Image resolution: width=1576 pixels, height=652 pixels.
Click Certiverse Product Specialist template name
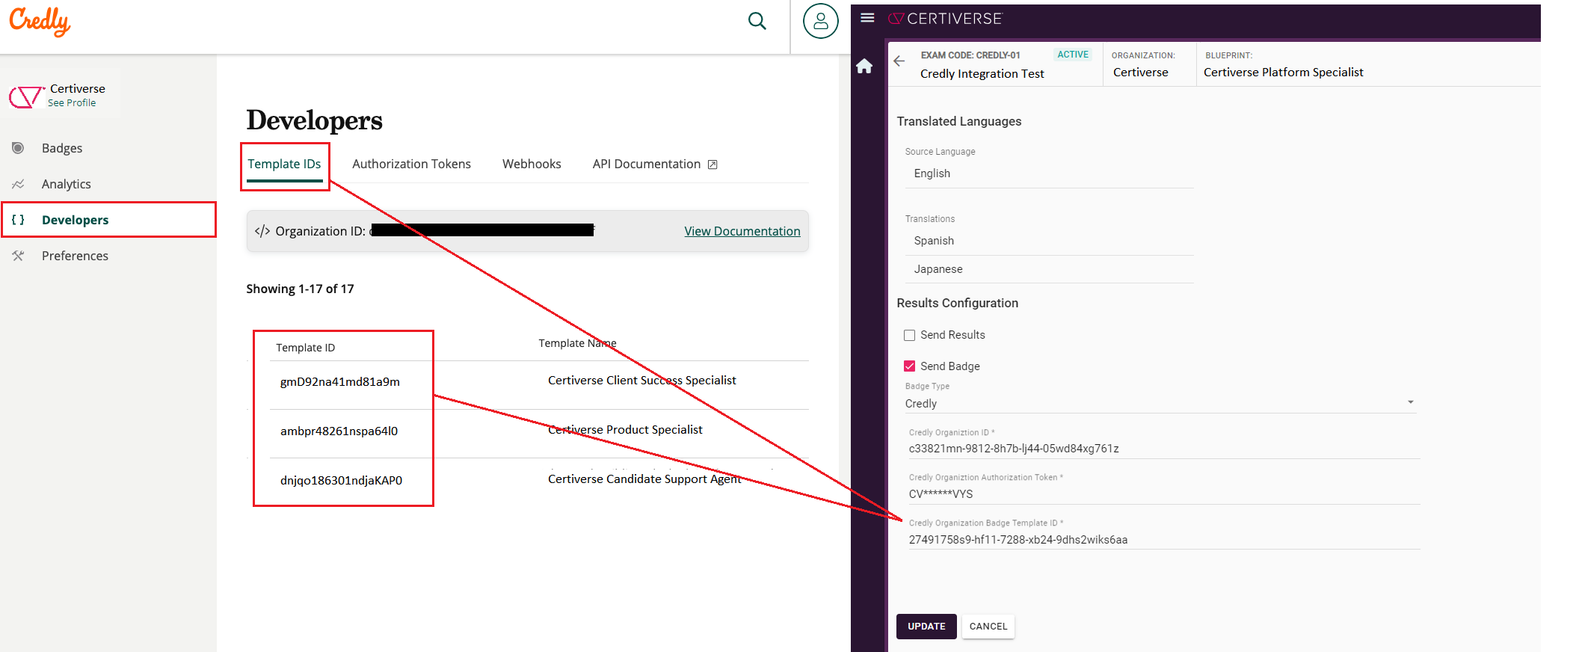tap(625, 430)
